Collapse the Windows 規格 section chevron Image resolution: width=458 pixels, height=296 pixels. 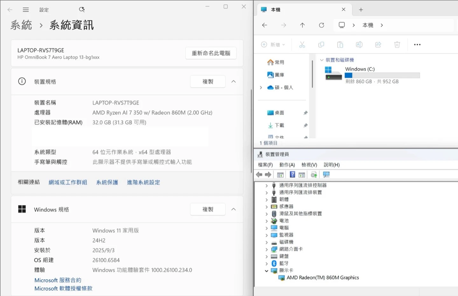[x=233, y=209]
